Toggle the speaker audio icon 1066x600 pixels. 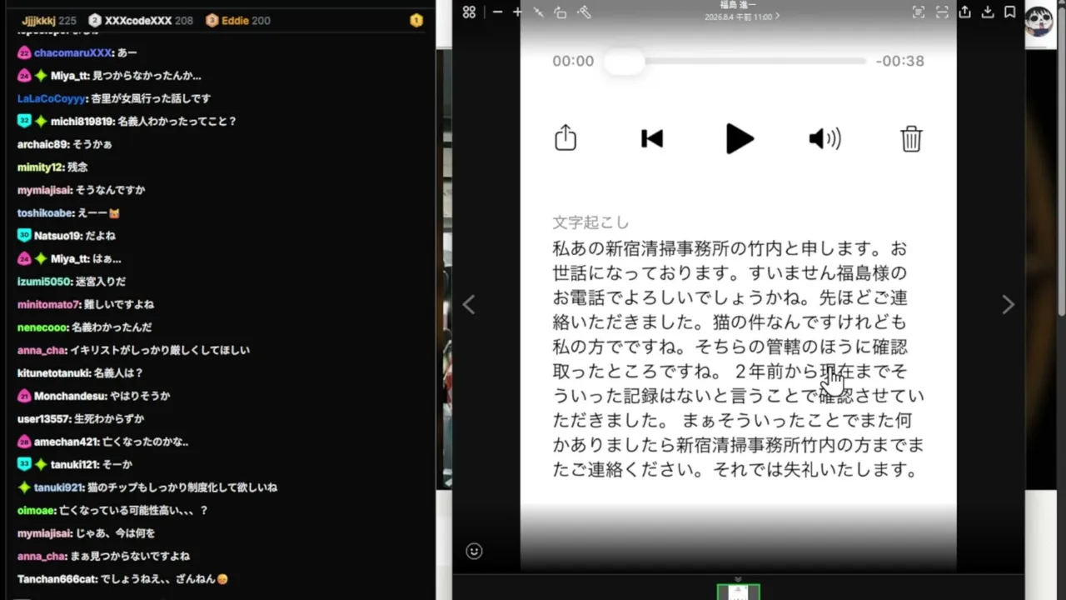(824, 138)
